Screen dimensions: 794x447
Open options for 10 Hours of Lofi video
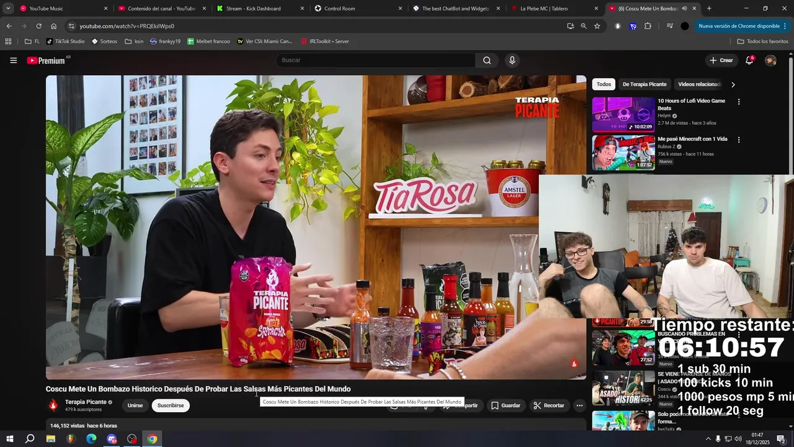(x=738, y=101)
